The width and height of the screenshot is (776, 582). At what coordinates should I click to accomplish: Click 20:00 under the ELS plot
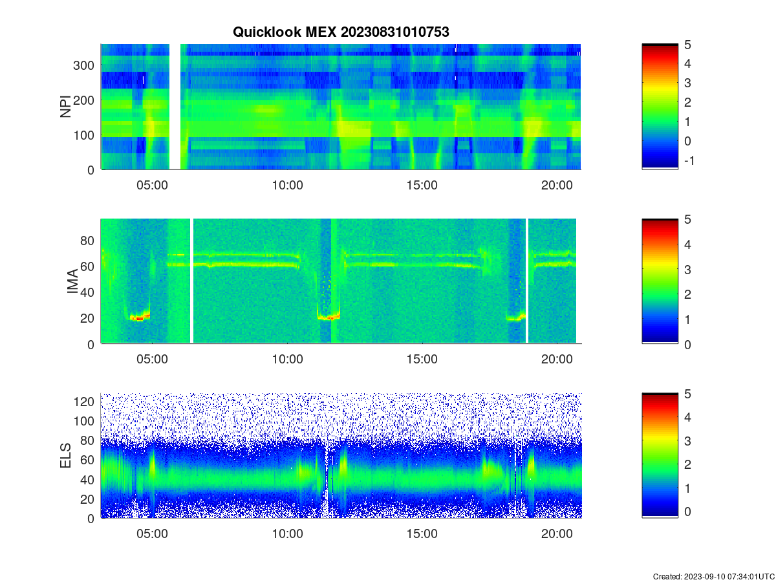[x=557, y=534]
